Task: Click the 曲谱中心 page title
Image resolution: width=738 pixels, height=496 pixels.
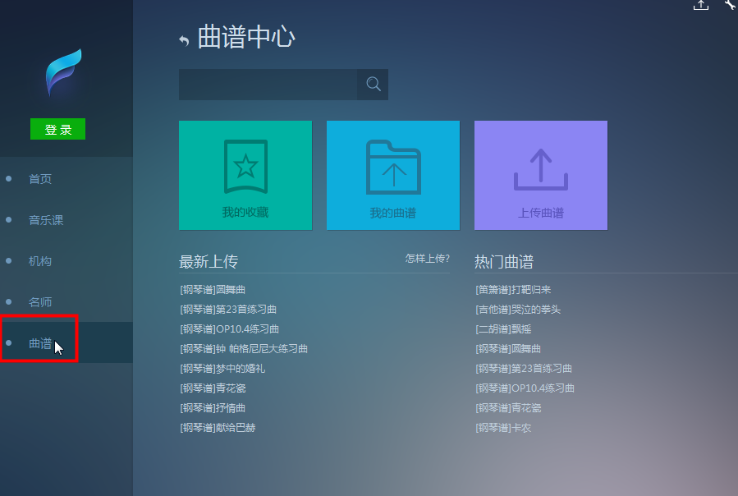Action: point(246,37)
